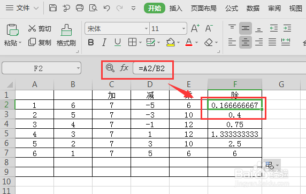This screenshot has height=194, width=306.
Task: Click the Eraser clear format icon
Action: [x=209, y=42]
